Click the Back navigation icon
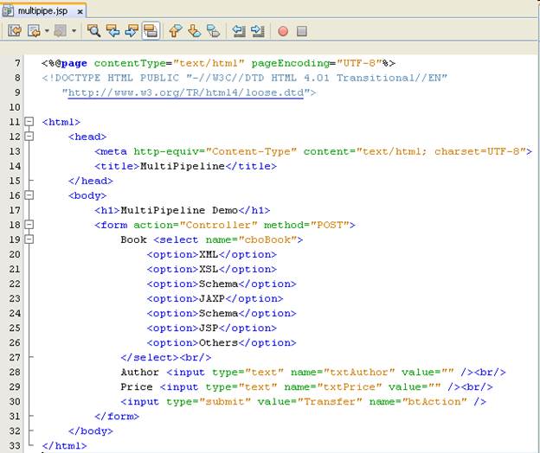The width and height of the screenshot is (540, 453). pos(34,31)
